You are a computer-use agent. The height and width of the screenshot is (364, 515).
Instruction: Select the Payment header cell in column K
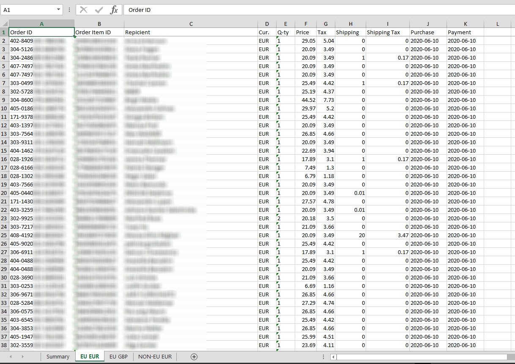pyautogui.click(x=465, y=32)
